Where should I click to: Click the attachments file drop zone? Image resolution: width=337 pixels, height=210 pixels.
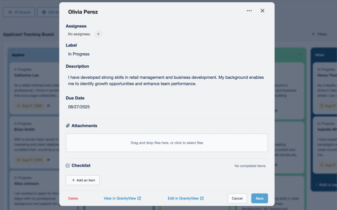click(x=167, y=143)
